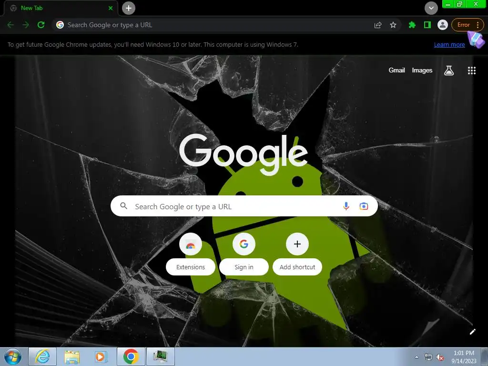Click the magnifier icon in search box

(x=123, y=206)
